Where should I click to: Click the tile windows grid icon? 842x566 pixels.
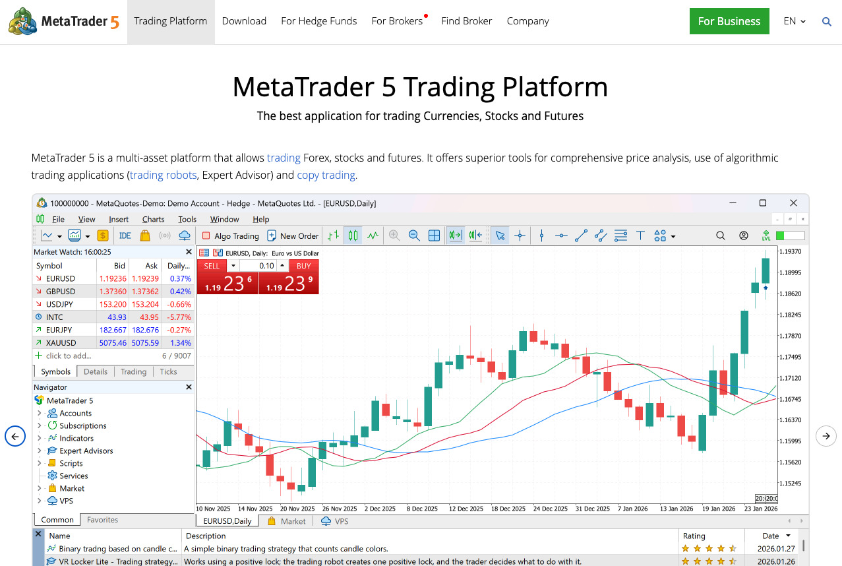pyautogui.click(x=434, y=236)
